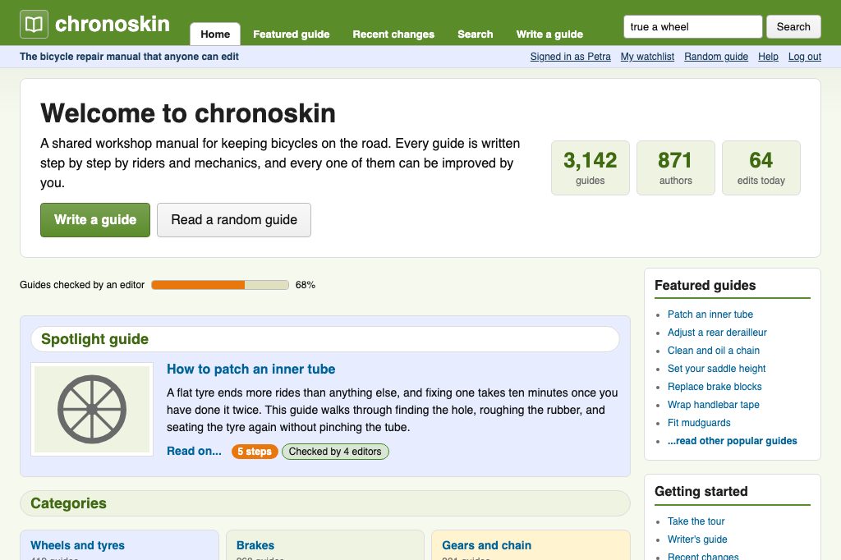Open 'Fit mudguards' guide
841x560 pixels.
coord(699,423)
